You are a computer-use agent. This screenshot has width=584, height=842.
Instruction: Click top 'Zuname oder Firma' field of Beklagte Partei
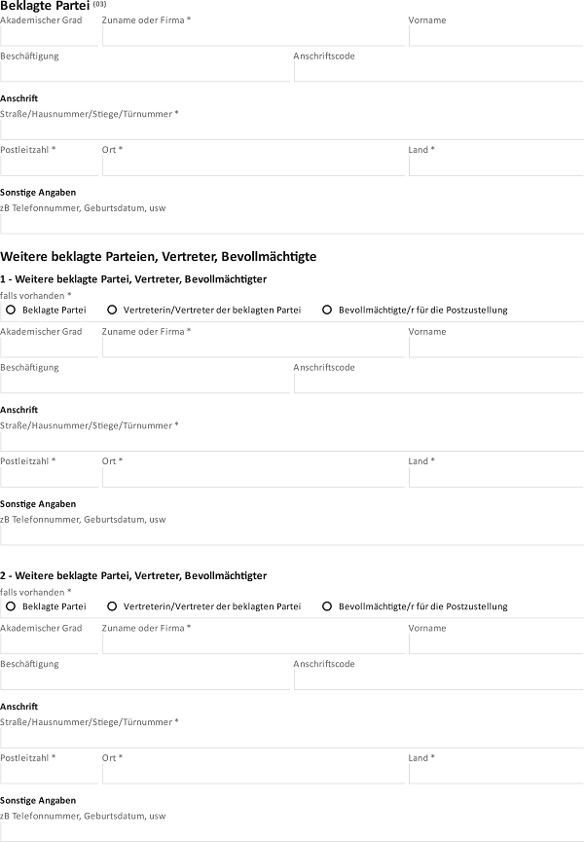pyautogui.click(x=253, y=36)
